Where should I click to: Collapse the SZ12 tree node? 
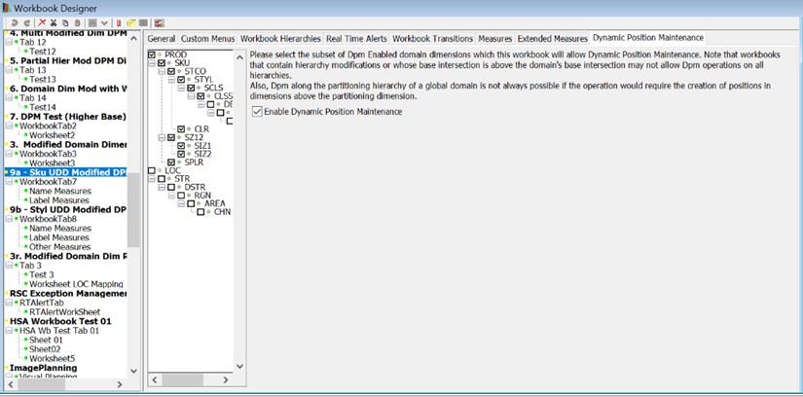coord(162,137)
